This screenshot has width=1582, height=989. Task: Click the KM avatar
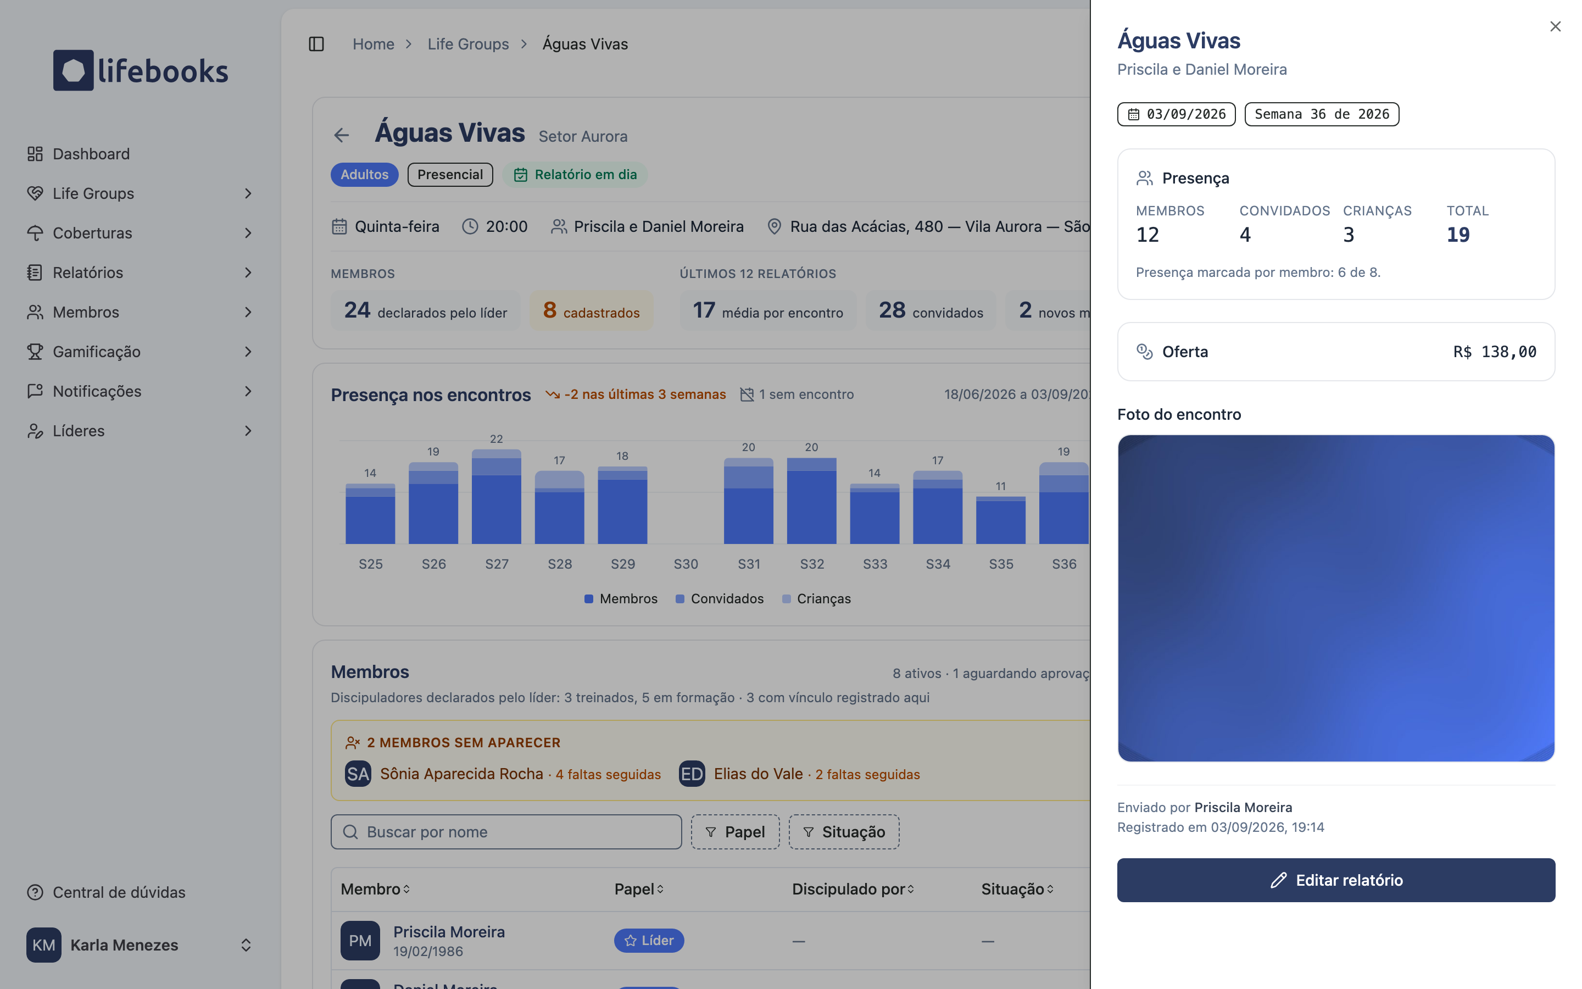[x=44, y=944]
